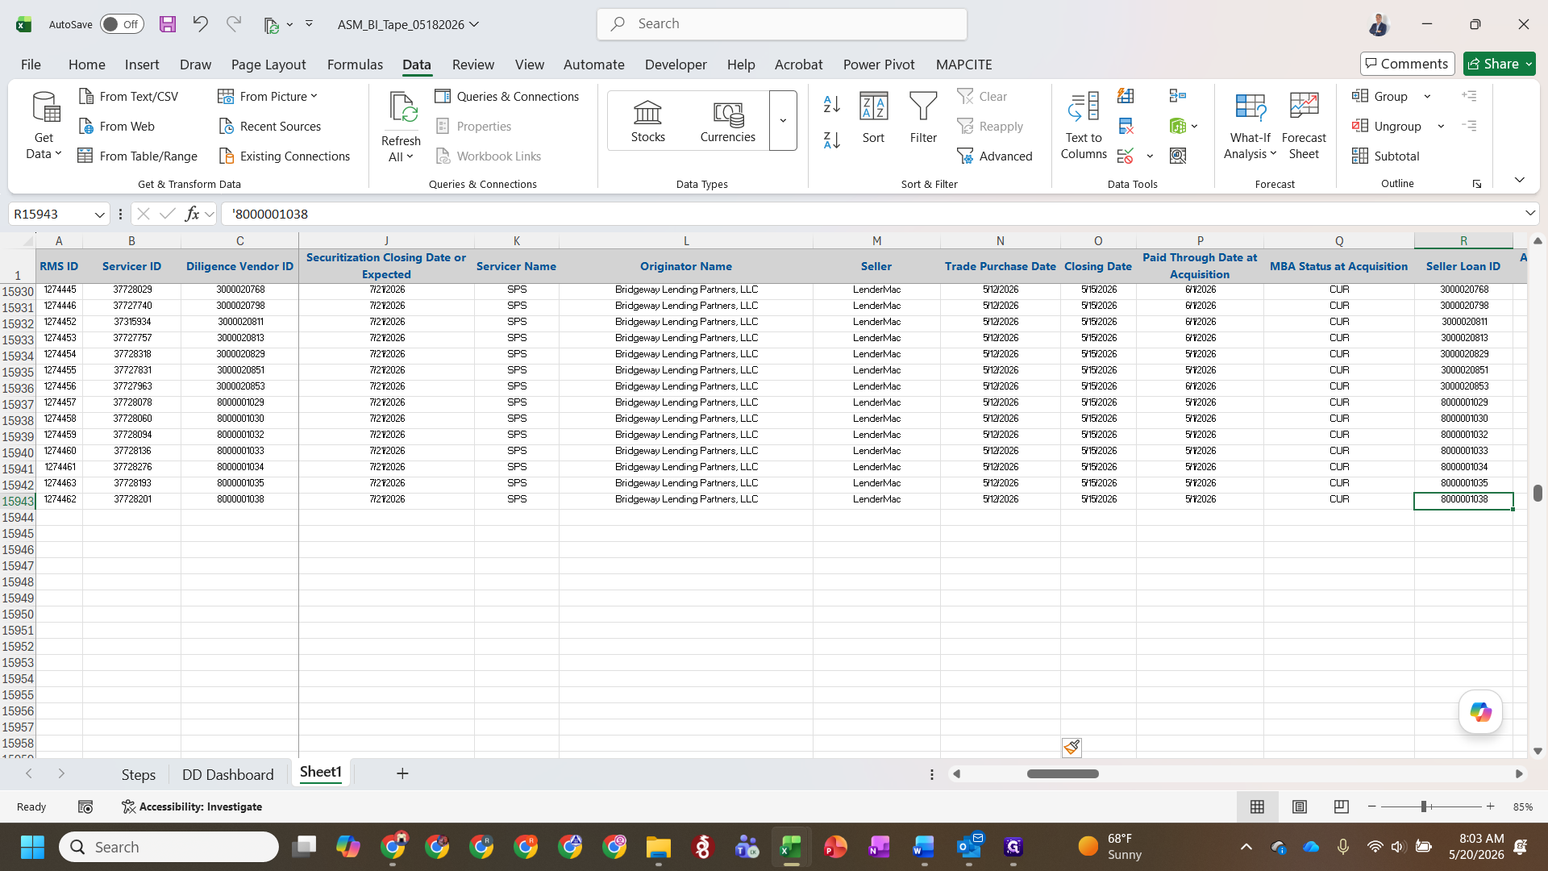Switch to Steps sheet tab
Screen dimensions: 1548x871
(x=138, y=774)
